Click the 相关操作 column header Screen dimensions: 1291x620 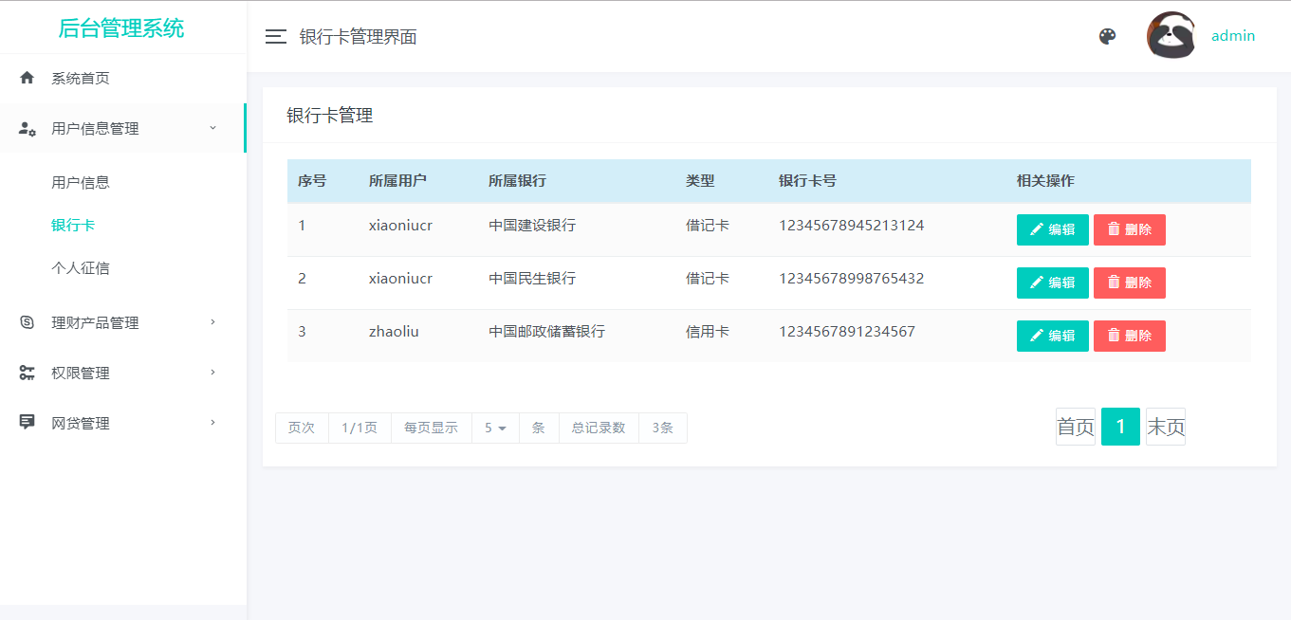tap(1045, 181)
